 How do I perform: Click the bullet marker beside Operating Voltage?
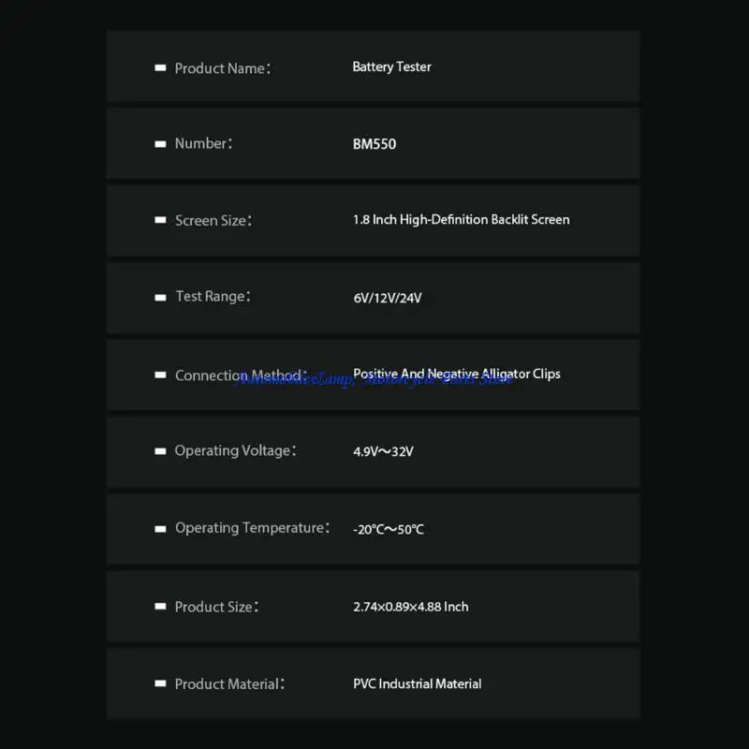tap(160, 451)
